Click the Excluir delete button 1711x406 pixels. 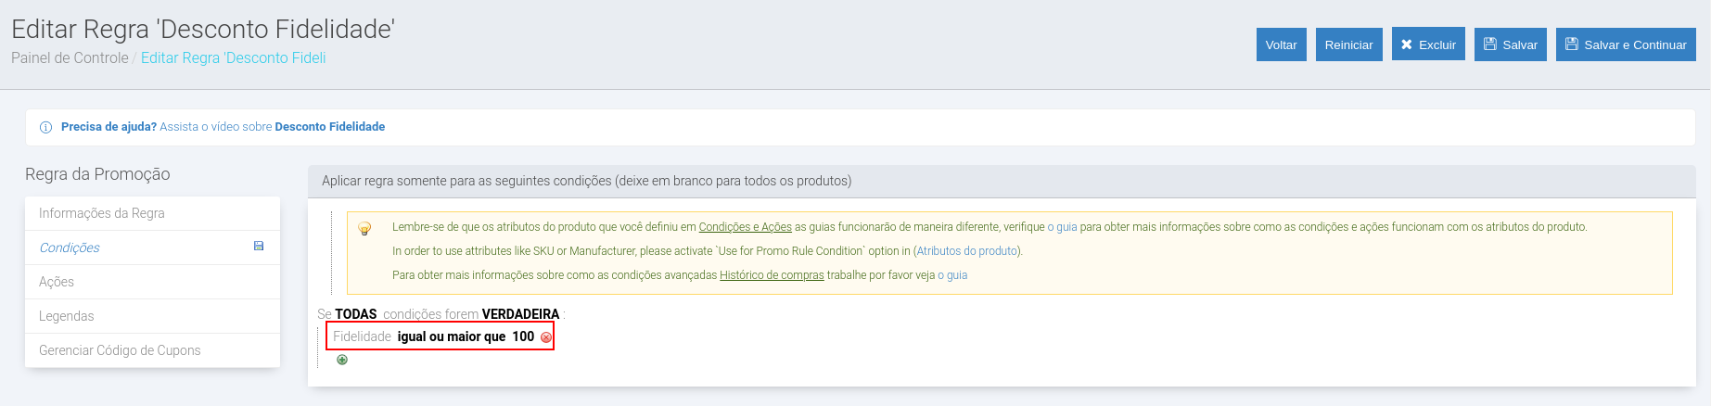tap(1427, 44)
